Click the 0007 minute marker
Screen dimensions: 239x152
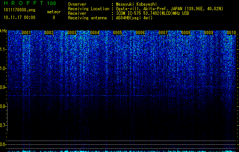point(163,33)
